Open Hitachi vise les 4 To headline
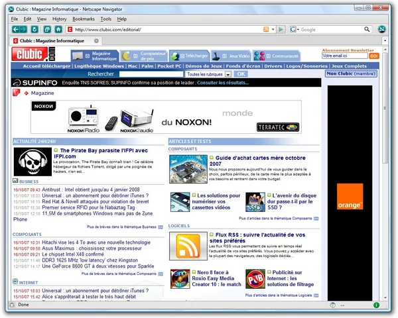 pos(96,242)
